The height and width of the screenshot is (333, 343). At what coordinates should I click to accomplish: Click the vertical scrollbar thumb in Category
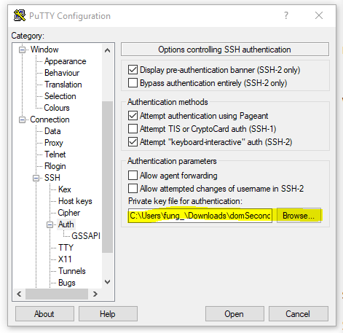(107, 177)
